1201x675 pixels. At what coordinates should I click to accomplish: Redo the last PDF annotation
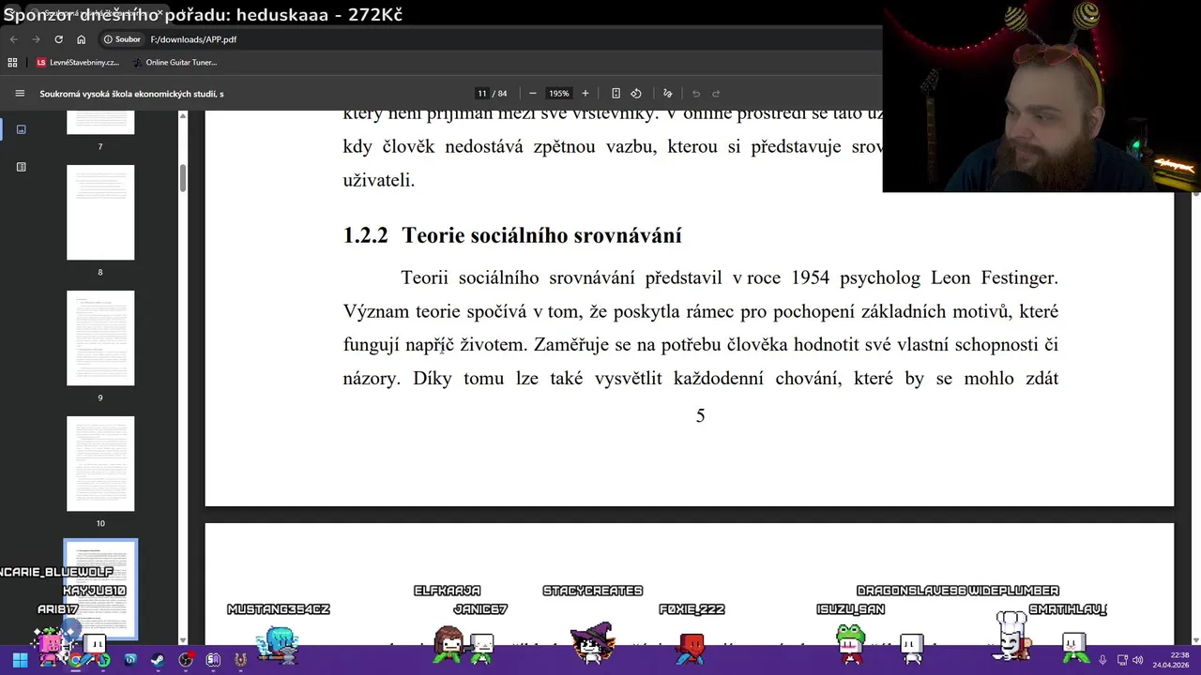[x=716, y=94]
